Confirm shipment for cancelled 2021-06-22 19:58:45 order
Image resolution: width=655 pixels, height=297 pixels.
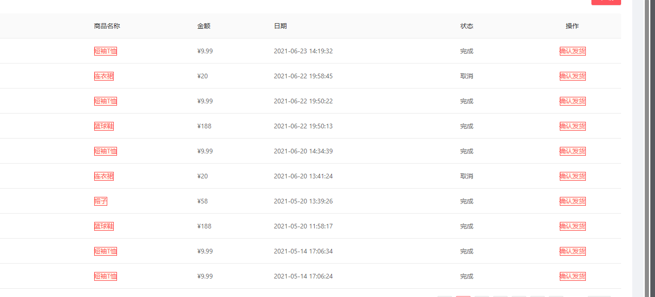[572, 76]
